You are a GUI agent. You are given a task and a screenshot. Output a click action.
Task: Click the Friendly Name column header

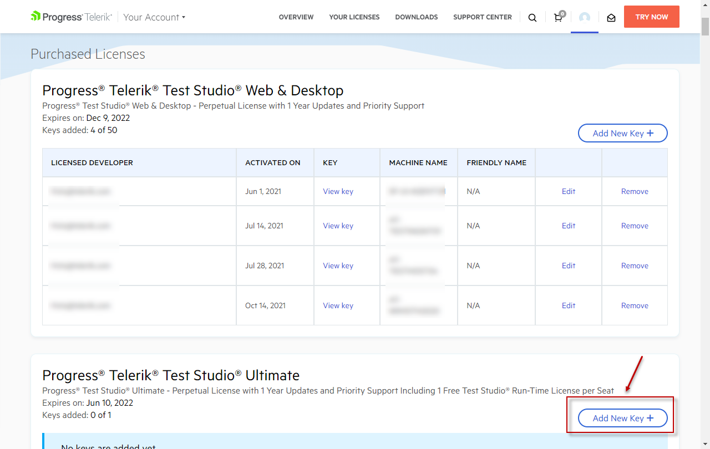496,162
